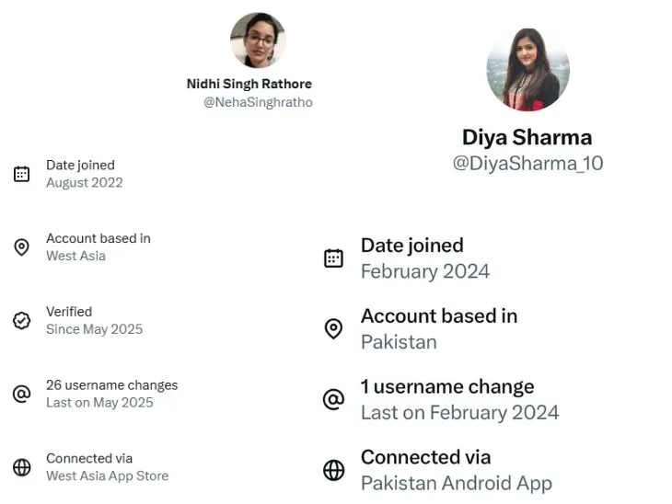Select Connected via Pakistan Android App

(x=456, y=470)
